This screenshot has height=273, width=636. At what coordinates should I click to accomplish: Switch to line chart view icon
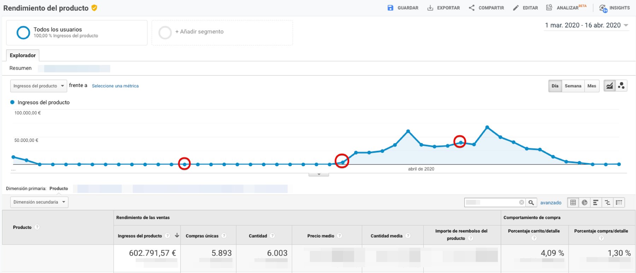coord(609,86)
